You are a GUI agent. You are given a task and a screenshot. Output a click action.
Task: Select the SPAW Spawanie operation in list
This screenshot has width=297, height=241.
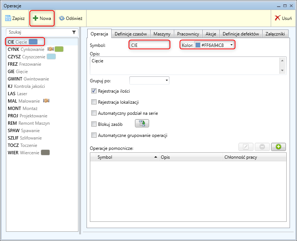tap(24, 130)
